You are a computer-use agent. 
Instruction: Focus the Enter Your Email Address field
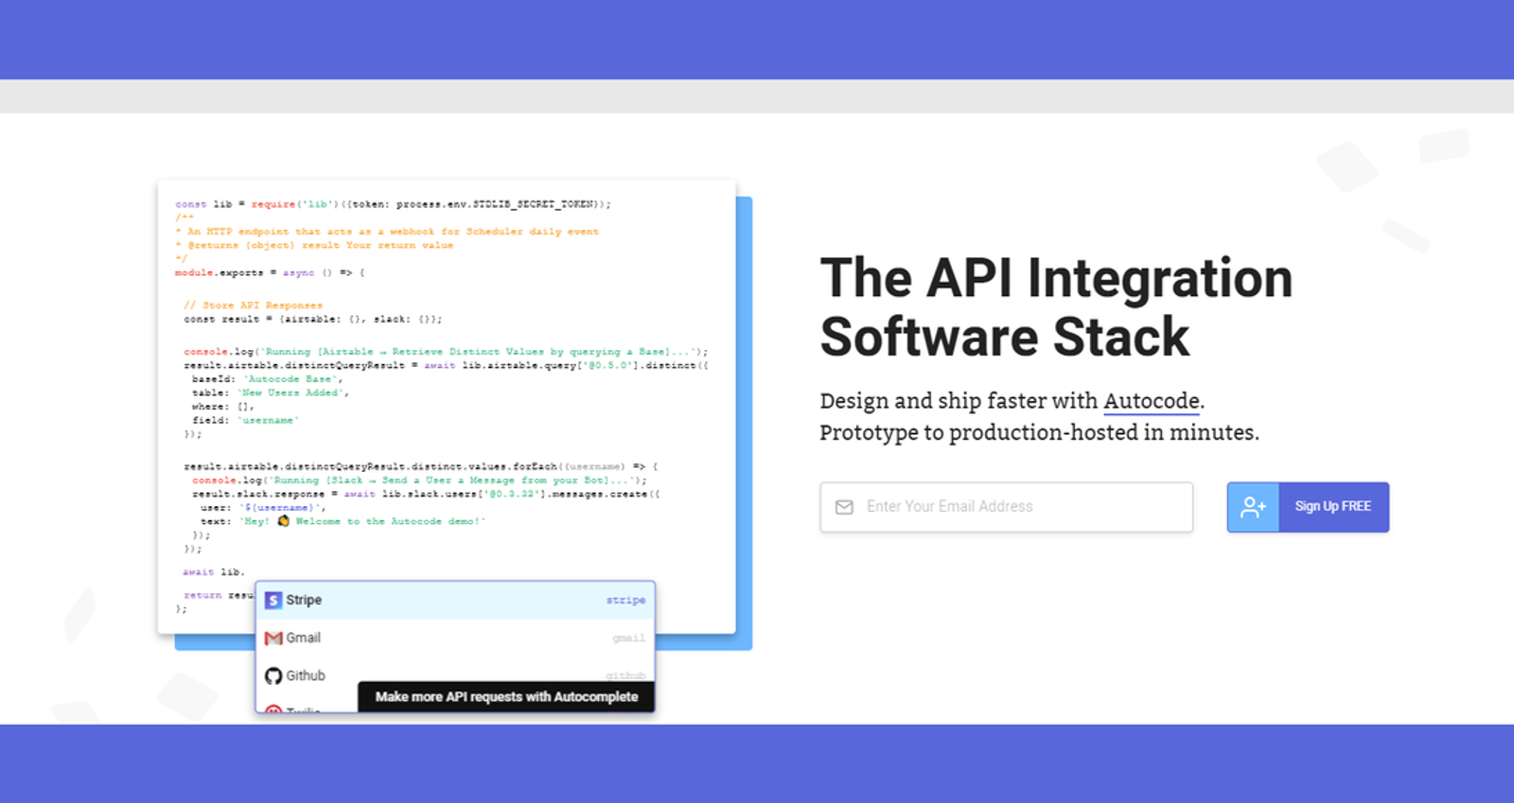click(1006, 507)
